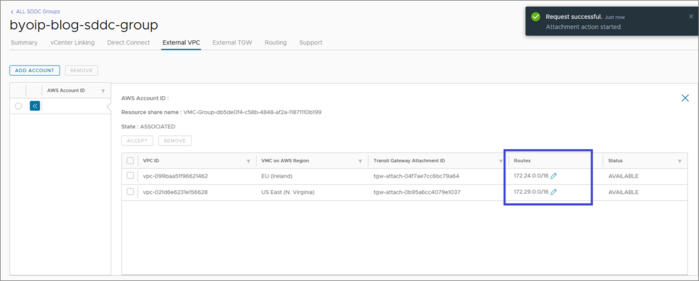Go to the Direct Connect tab
The image size is (699, 281).
click(128, 43)
